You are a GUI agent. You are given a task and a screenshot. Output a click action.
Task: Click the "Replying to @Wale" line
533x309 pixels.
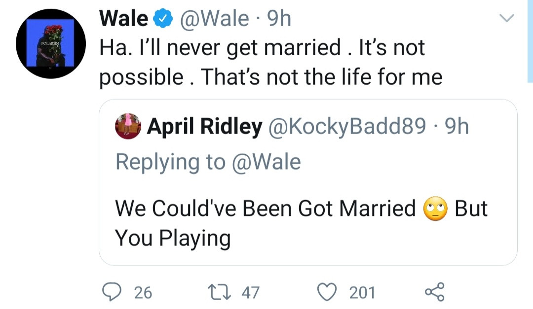[x=208, y=162]
